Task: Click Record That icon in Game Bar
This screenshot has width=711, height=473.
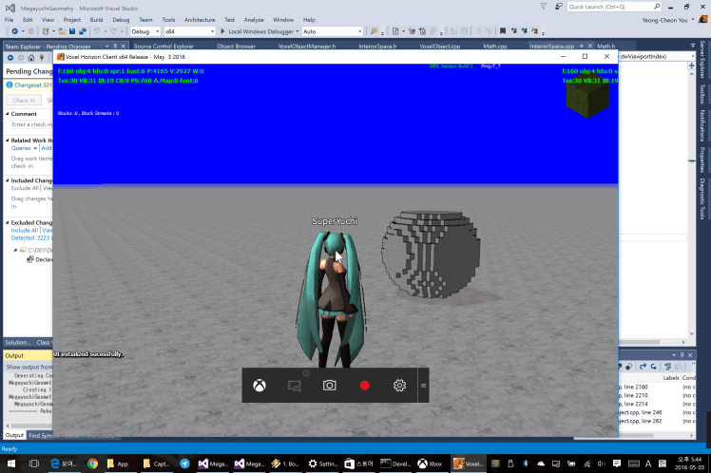Action: [x=295, y=386]
